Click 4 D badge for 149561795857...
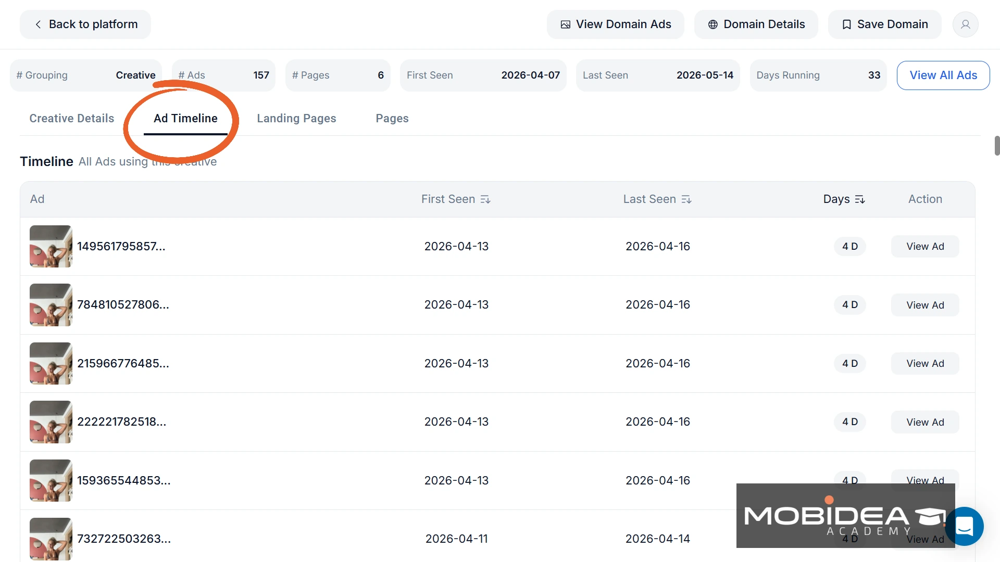This screenshot has width=1000, height=562. [x=850, y=247]
